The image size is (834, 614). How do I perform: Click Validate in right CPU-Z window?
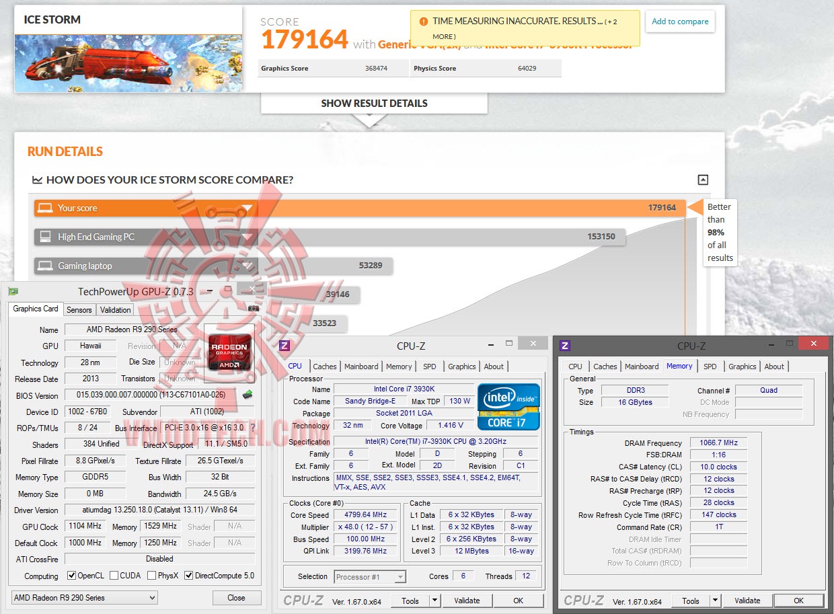click(x=747, y=601)
